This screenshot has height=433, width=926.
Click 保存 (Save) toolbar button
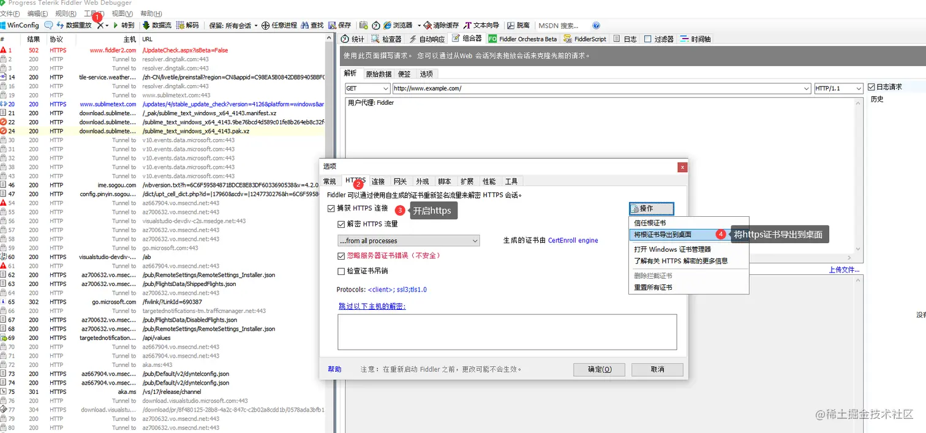(340, 25)
